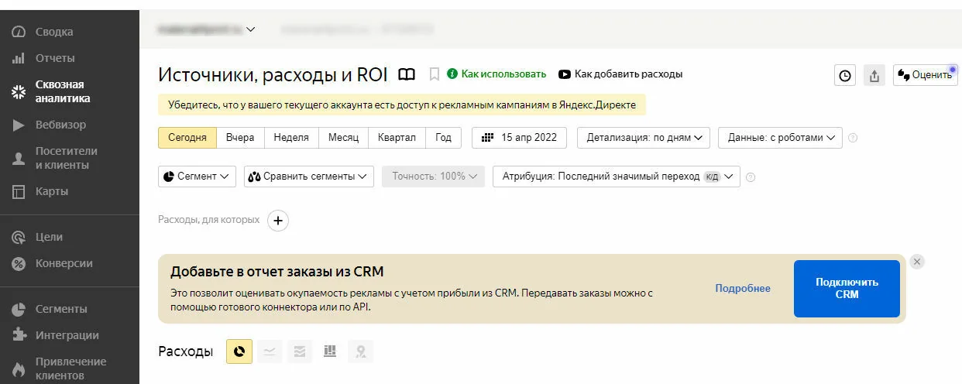
Task: Bookmark the report with the flag icon
Action: pyautogui.click(x=435, y=74)
